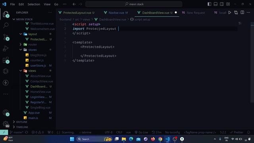Viewport: 254px width, 143px height.
Task: Change CRLF line ending in status bar
Action: coord(119,132)
